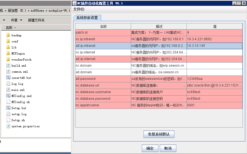The width and height of the screenshot is (247, 154).
Task: Select the nc.applet.name name cell
Action: point(103,105)
